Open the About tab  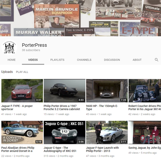pos(137,60)
